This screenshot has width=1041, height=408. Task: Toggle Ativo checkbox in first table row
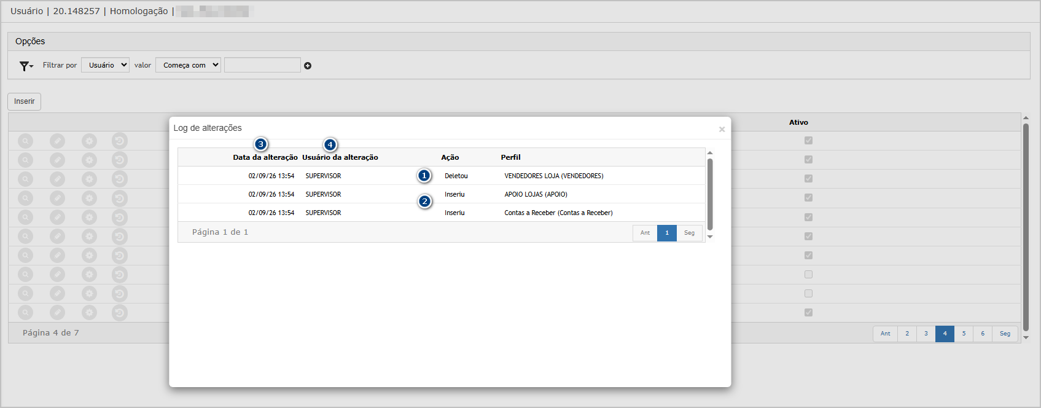(808, 141)
